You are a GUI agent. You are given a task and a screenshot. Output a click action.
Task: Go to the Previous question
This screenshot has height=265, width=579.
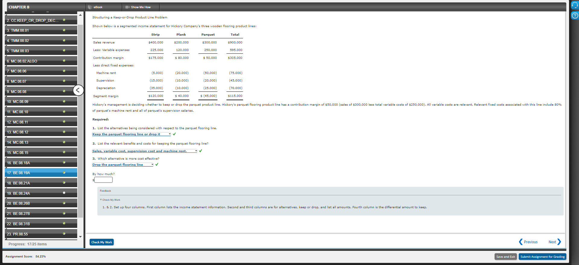[x=528, y=242]
